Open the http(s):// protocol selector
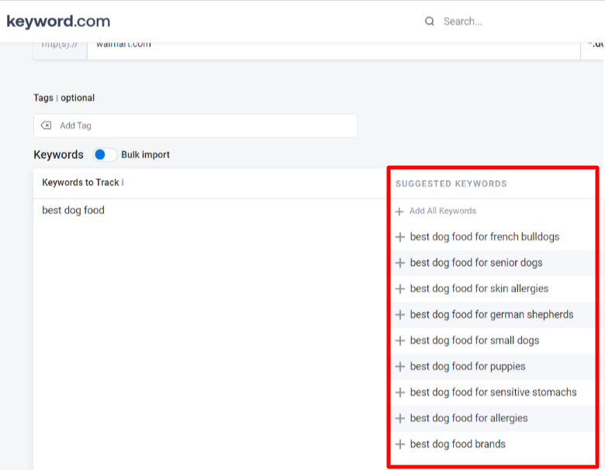Image resolution: width=605 pixels, height=470 pixels. [x=60, y=50]
